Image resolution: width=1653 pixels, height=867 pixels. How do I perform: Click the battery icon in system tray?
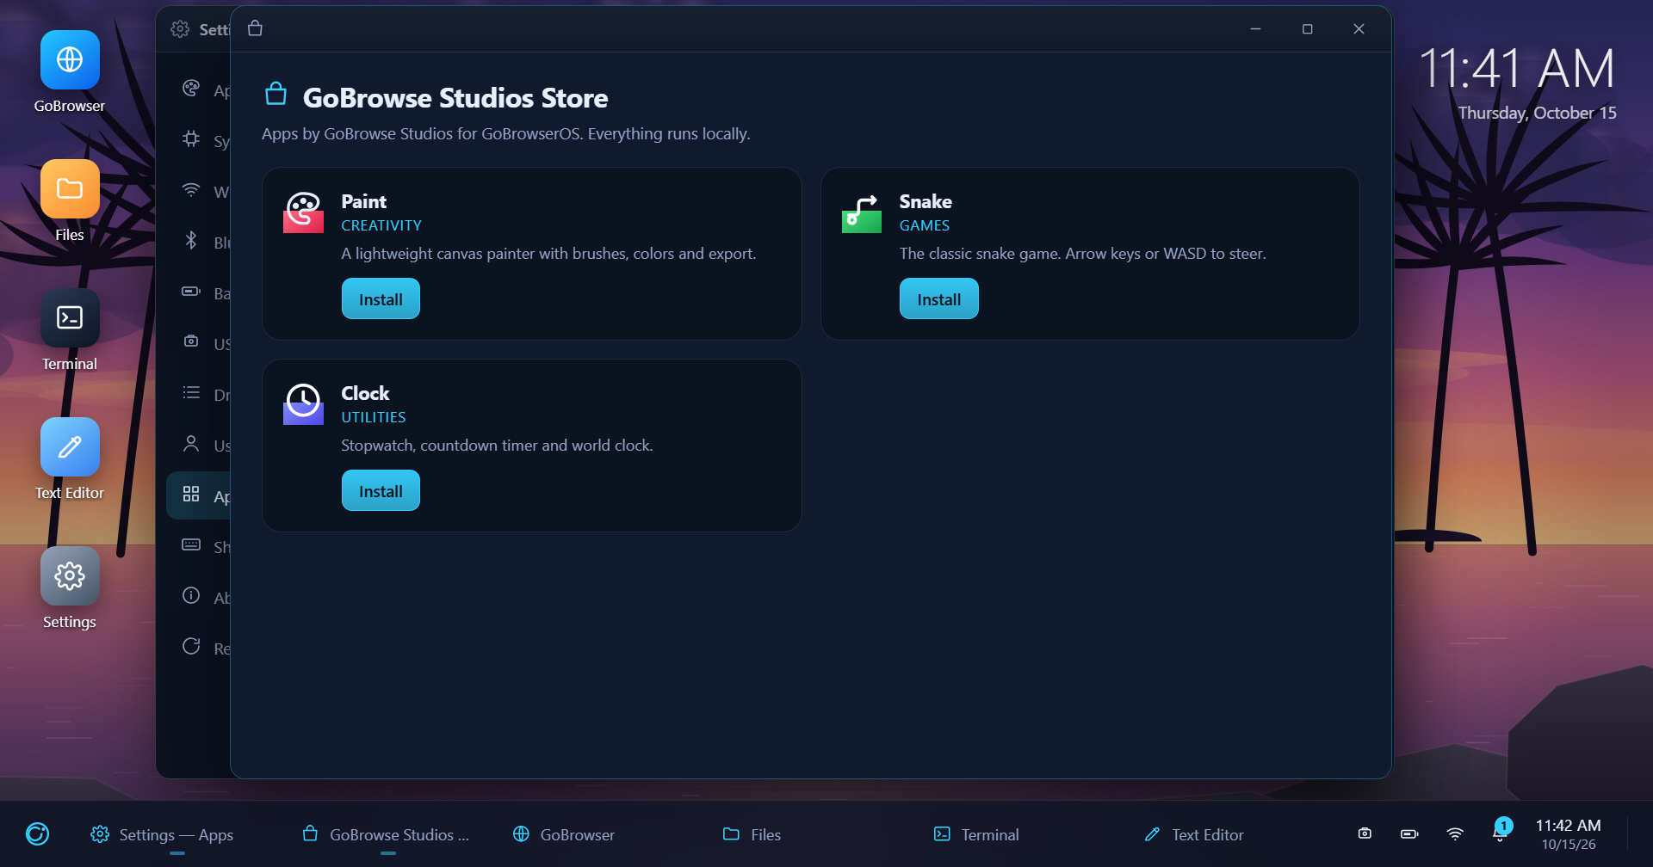pyautogui.click(x=1409, y=833)
